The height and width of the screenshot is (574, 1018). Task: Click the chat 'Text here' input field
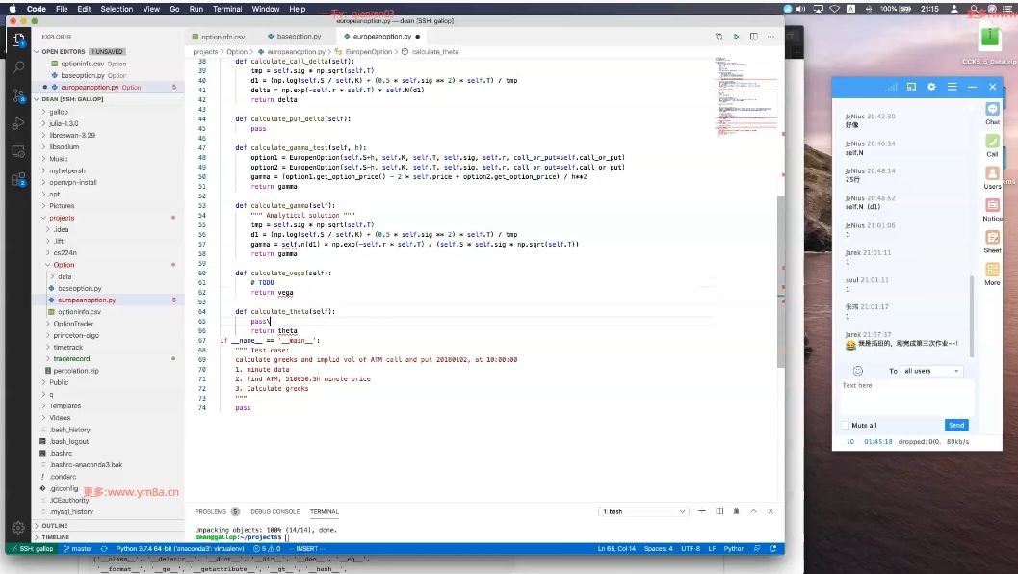click(x=907, y=397)
